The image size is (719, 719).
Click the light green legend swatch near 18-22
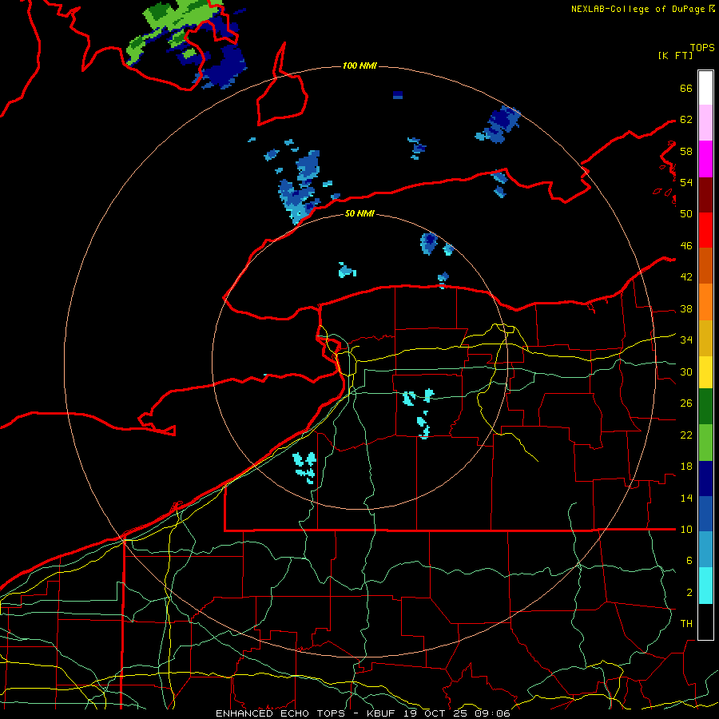[x=705, y=443]
